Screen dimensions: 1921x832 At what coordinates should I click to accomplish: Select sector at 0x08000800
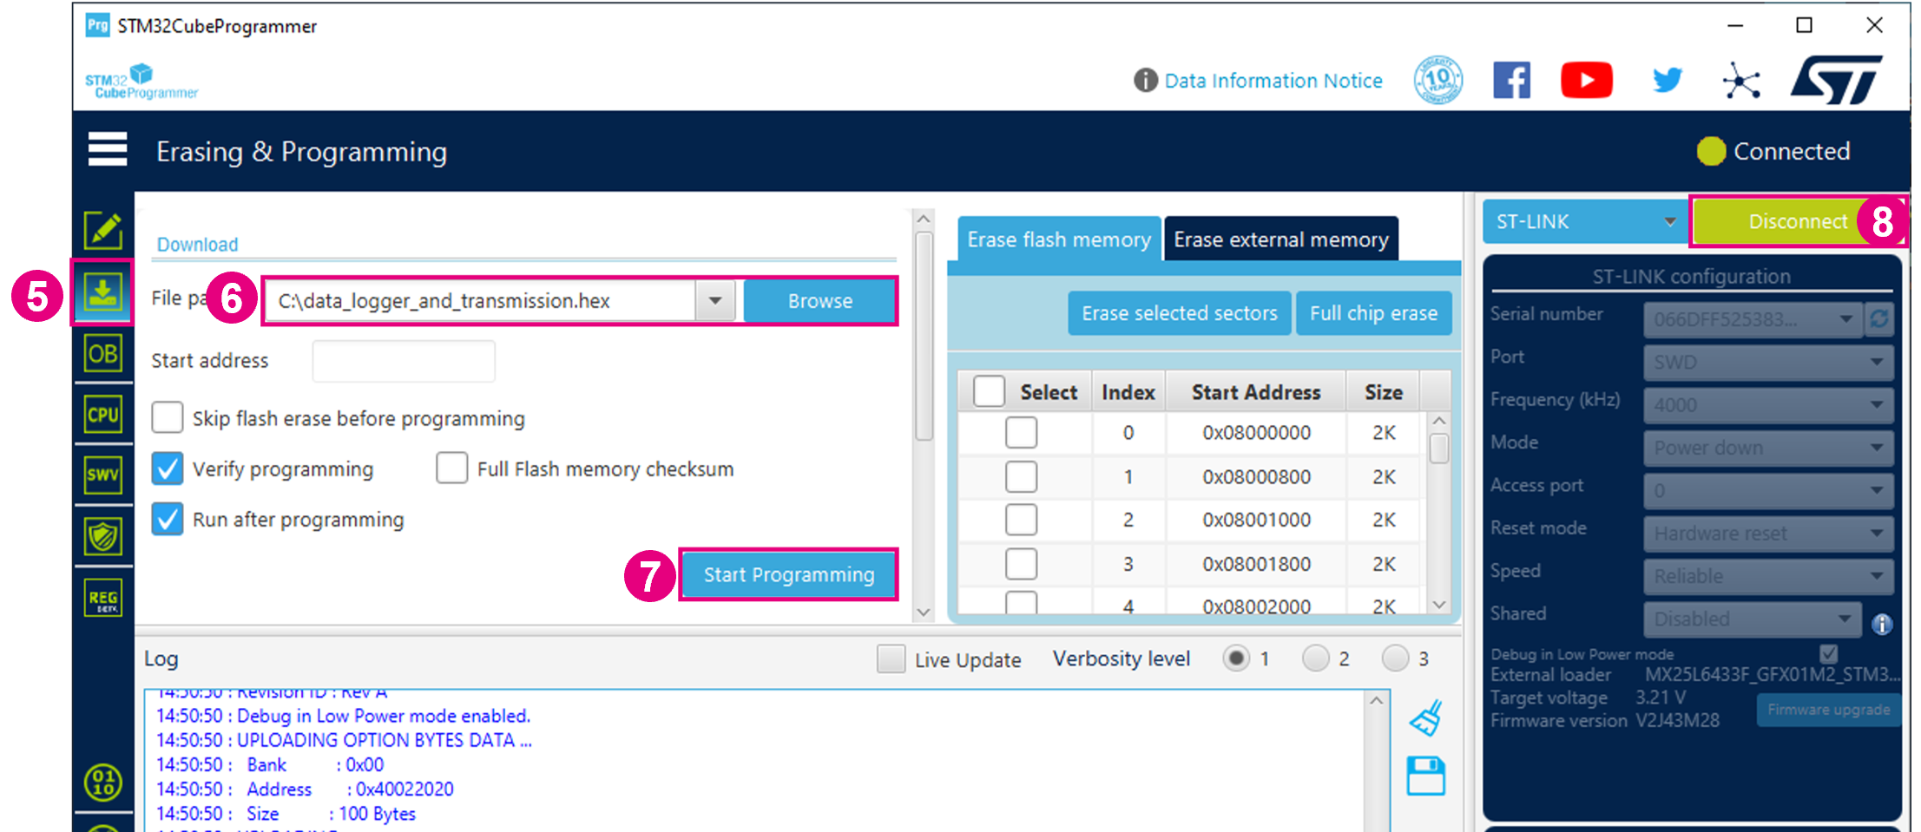1021,476
